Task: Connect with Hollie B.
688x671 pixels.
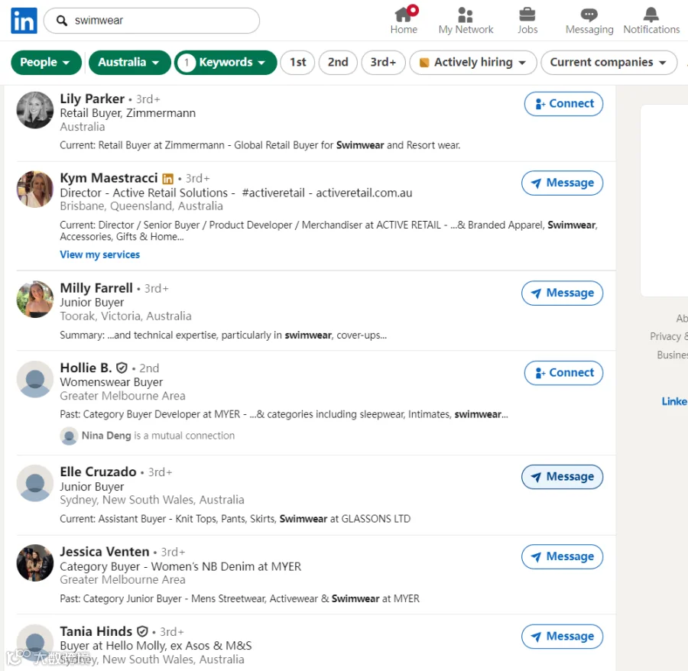Action: tap(564, 373)
